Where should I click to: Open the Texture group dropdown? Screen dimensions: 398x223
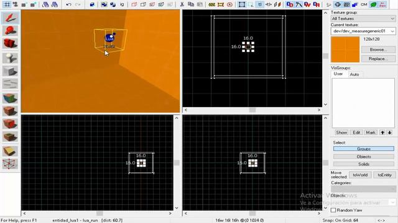pos(363,19)
